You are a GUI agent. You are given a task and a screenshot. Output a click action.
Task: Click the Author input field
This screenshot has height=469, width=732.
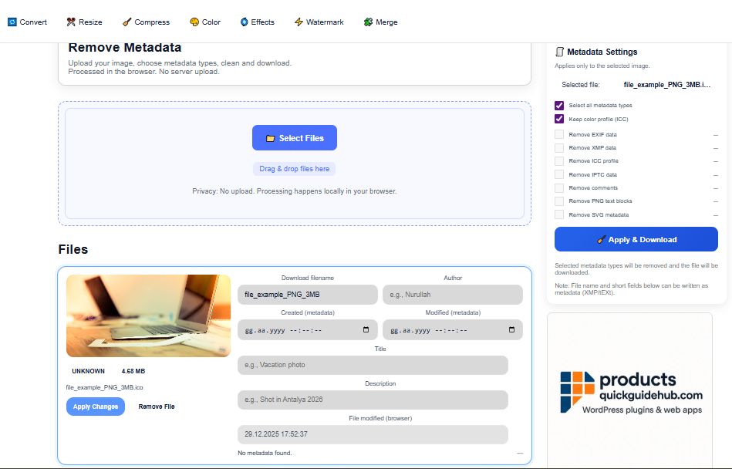point(453,295)
